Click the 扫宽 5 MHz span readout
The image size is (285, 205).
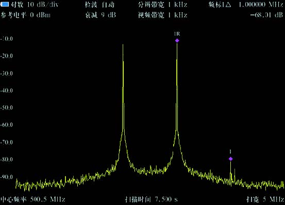point(265,199)
